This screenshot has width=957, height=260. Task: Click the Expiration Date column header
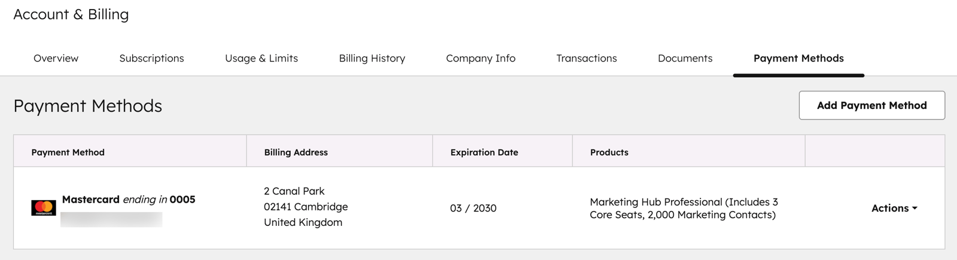[x=484, y=152]
